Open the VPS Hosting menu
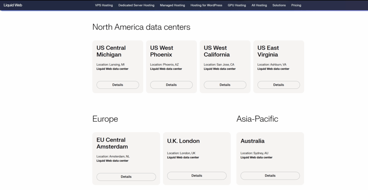This screenshot has width=368, height=190. (x=104, y=5)
